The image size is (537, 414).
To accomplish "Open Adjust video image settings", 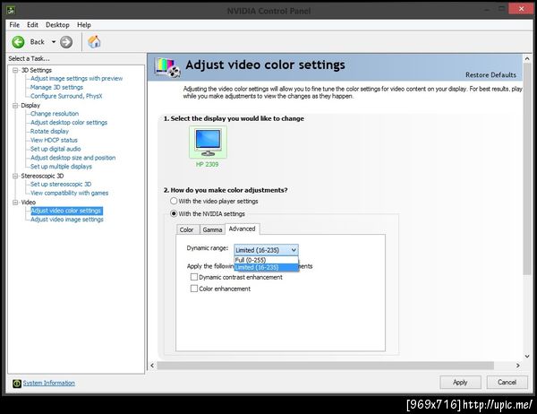I will pyautogui.click(x=67, y=220).
